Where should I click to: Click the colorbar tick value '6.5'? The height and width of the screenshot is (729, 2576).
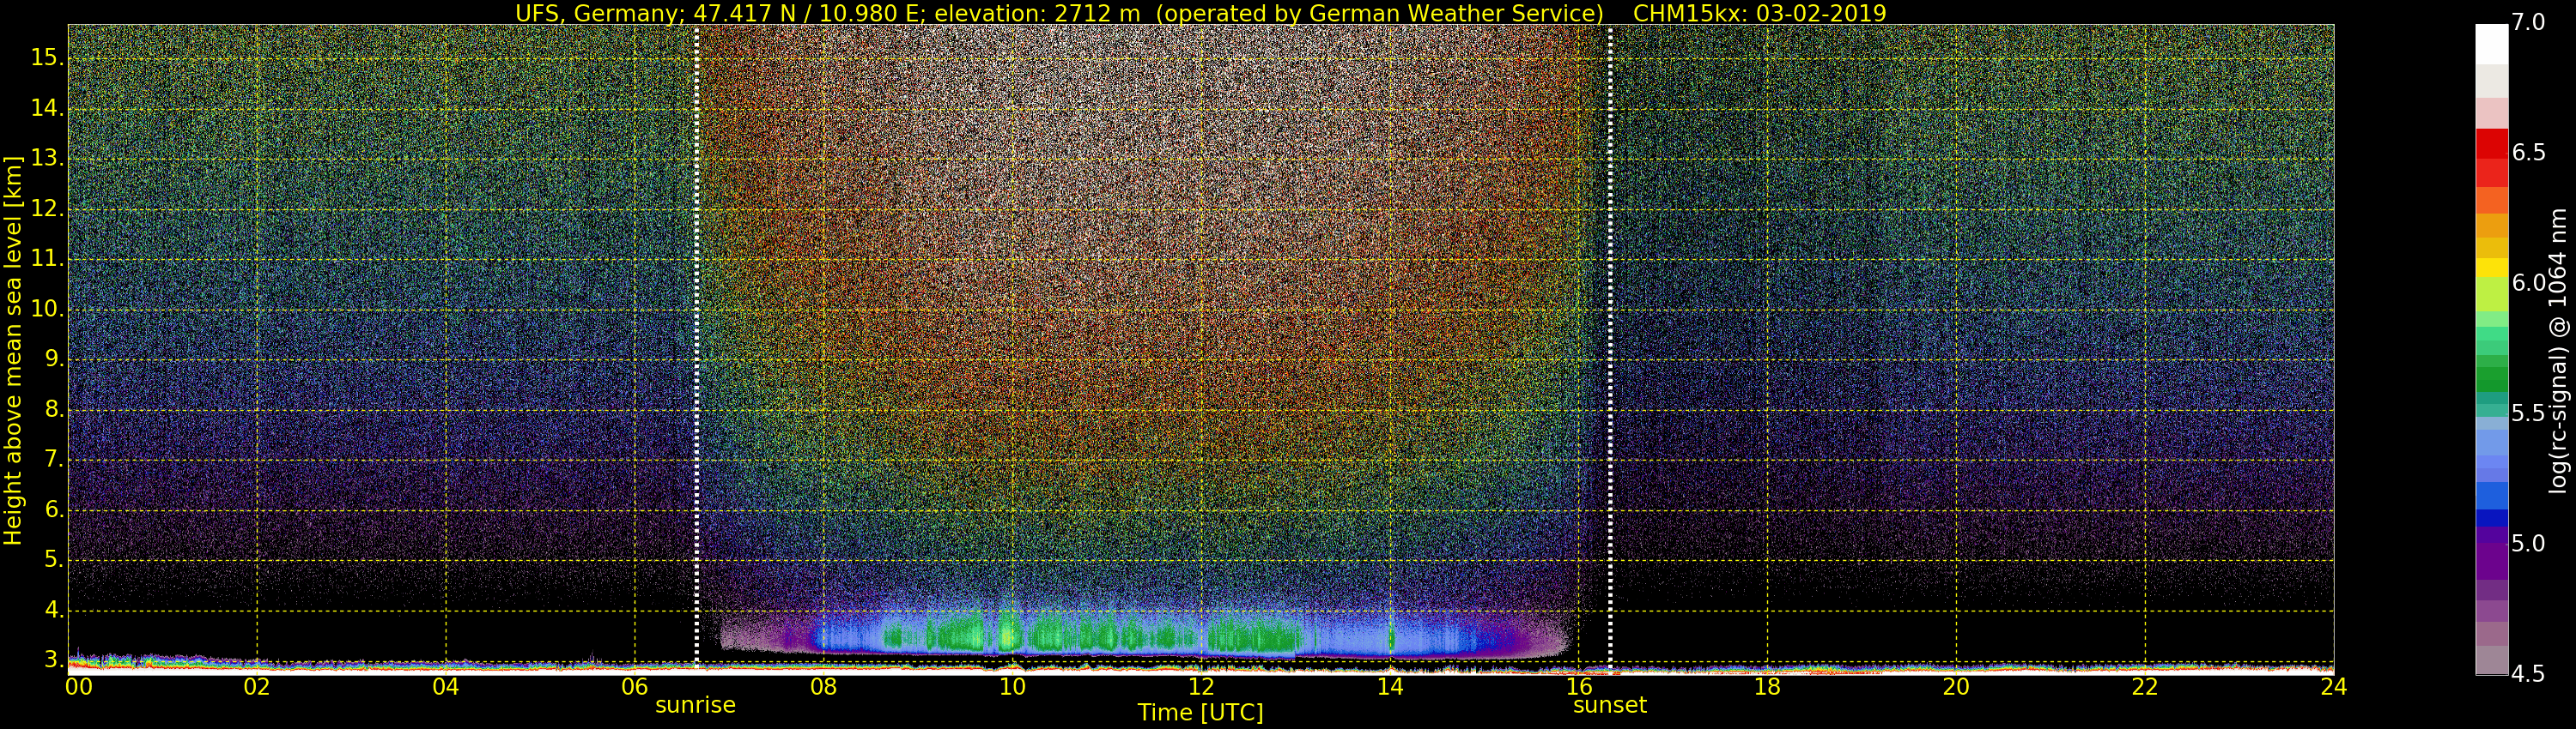[2528, 152]
